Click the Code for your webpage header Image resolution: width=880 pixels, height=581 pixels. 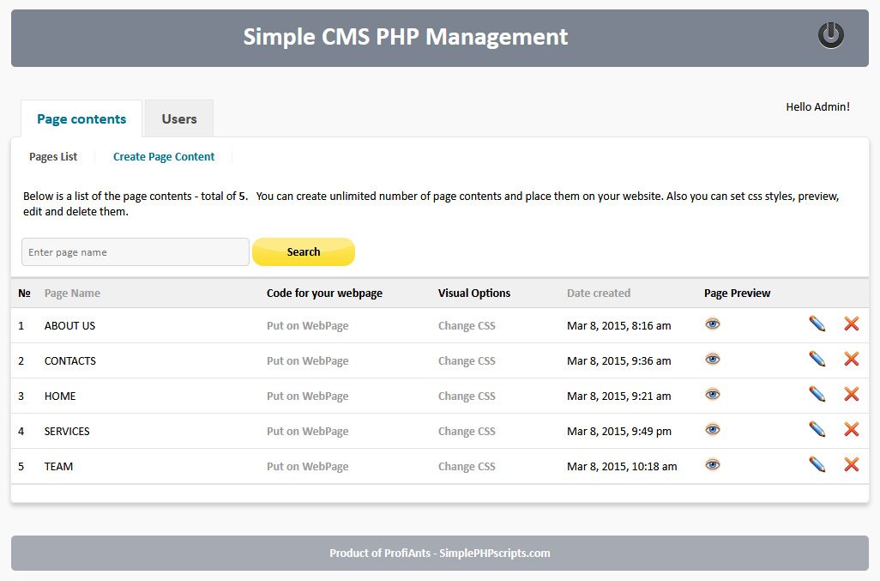[324, 293]
